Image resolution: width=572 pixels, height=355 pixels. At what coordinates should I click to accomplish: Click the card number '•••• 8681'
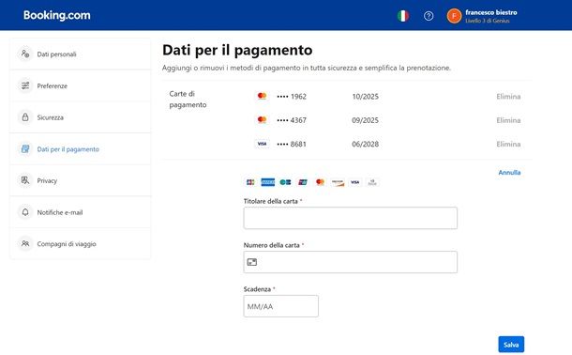[x=292, y=144]
